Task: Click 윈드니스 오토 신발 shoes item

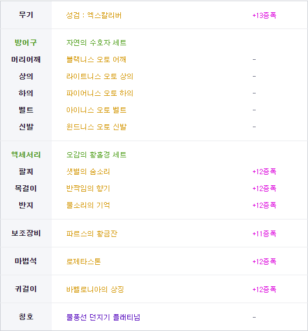Action: tap(96, 127)
